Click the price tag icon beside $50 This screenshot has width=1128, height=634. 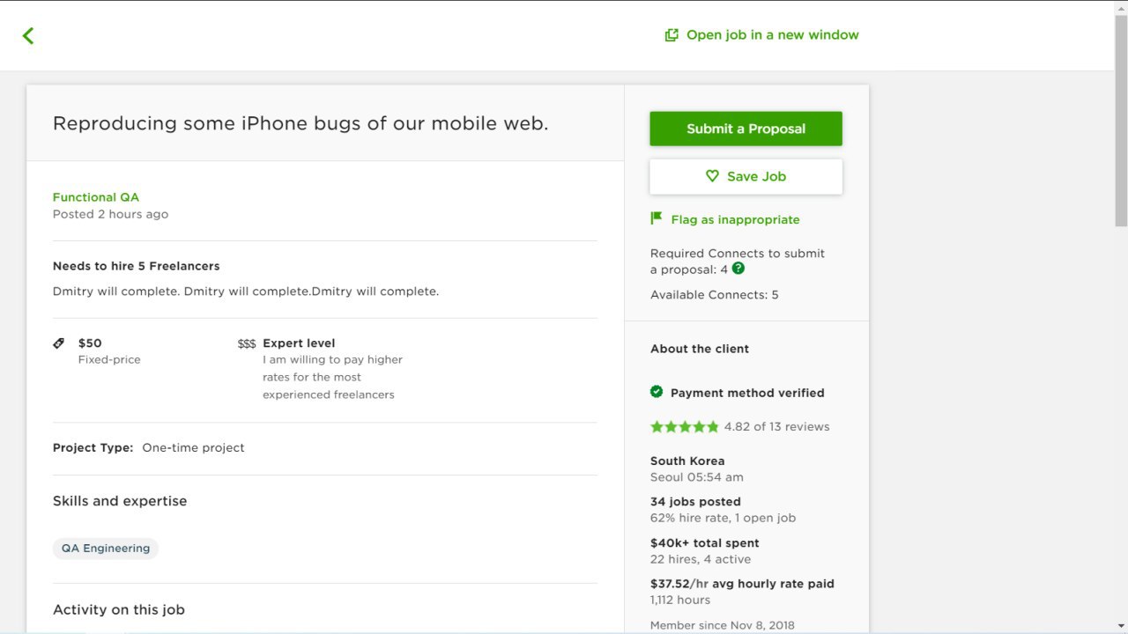pos(59,343)
